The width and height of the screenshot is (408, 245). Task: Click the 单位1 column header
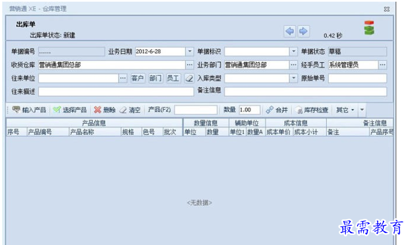tap(237, 132)
